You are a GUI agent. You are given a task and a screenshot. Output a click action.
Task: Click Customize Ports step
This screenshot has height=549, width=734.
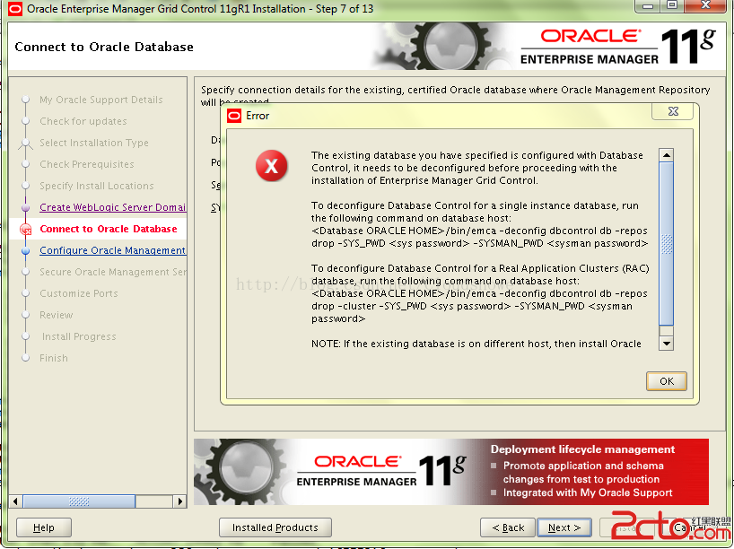79,293
